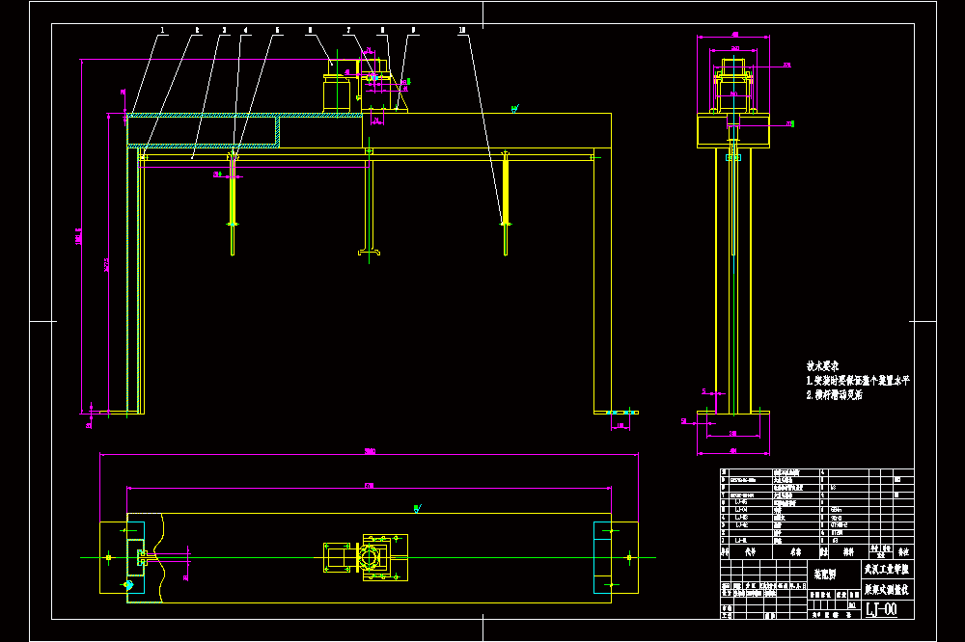Viewport: 965px width, 642px height.
Task: Select part balloon number 8
Action: click(382, 30)
